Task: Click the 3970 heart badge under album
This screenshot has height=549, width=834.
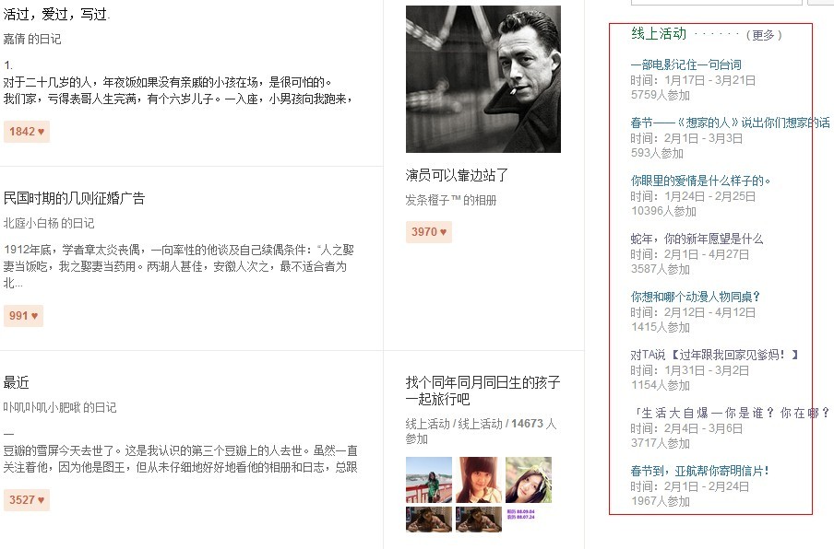Action: pos(429,232)
